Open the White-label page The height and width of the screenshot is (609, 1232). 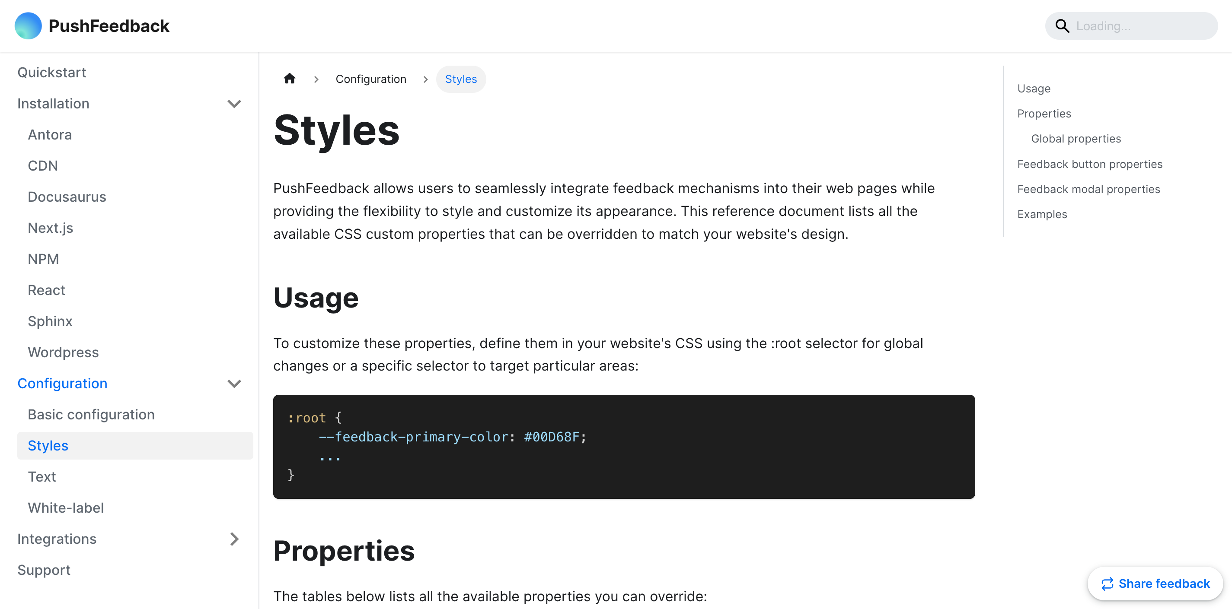tap(66, 507)
